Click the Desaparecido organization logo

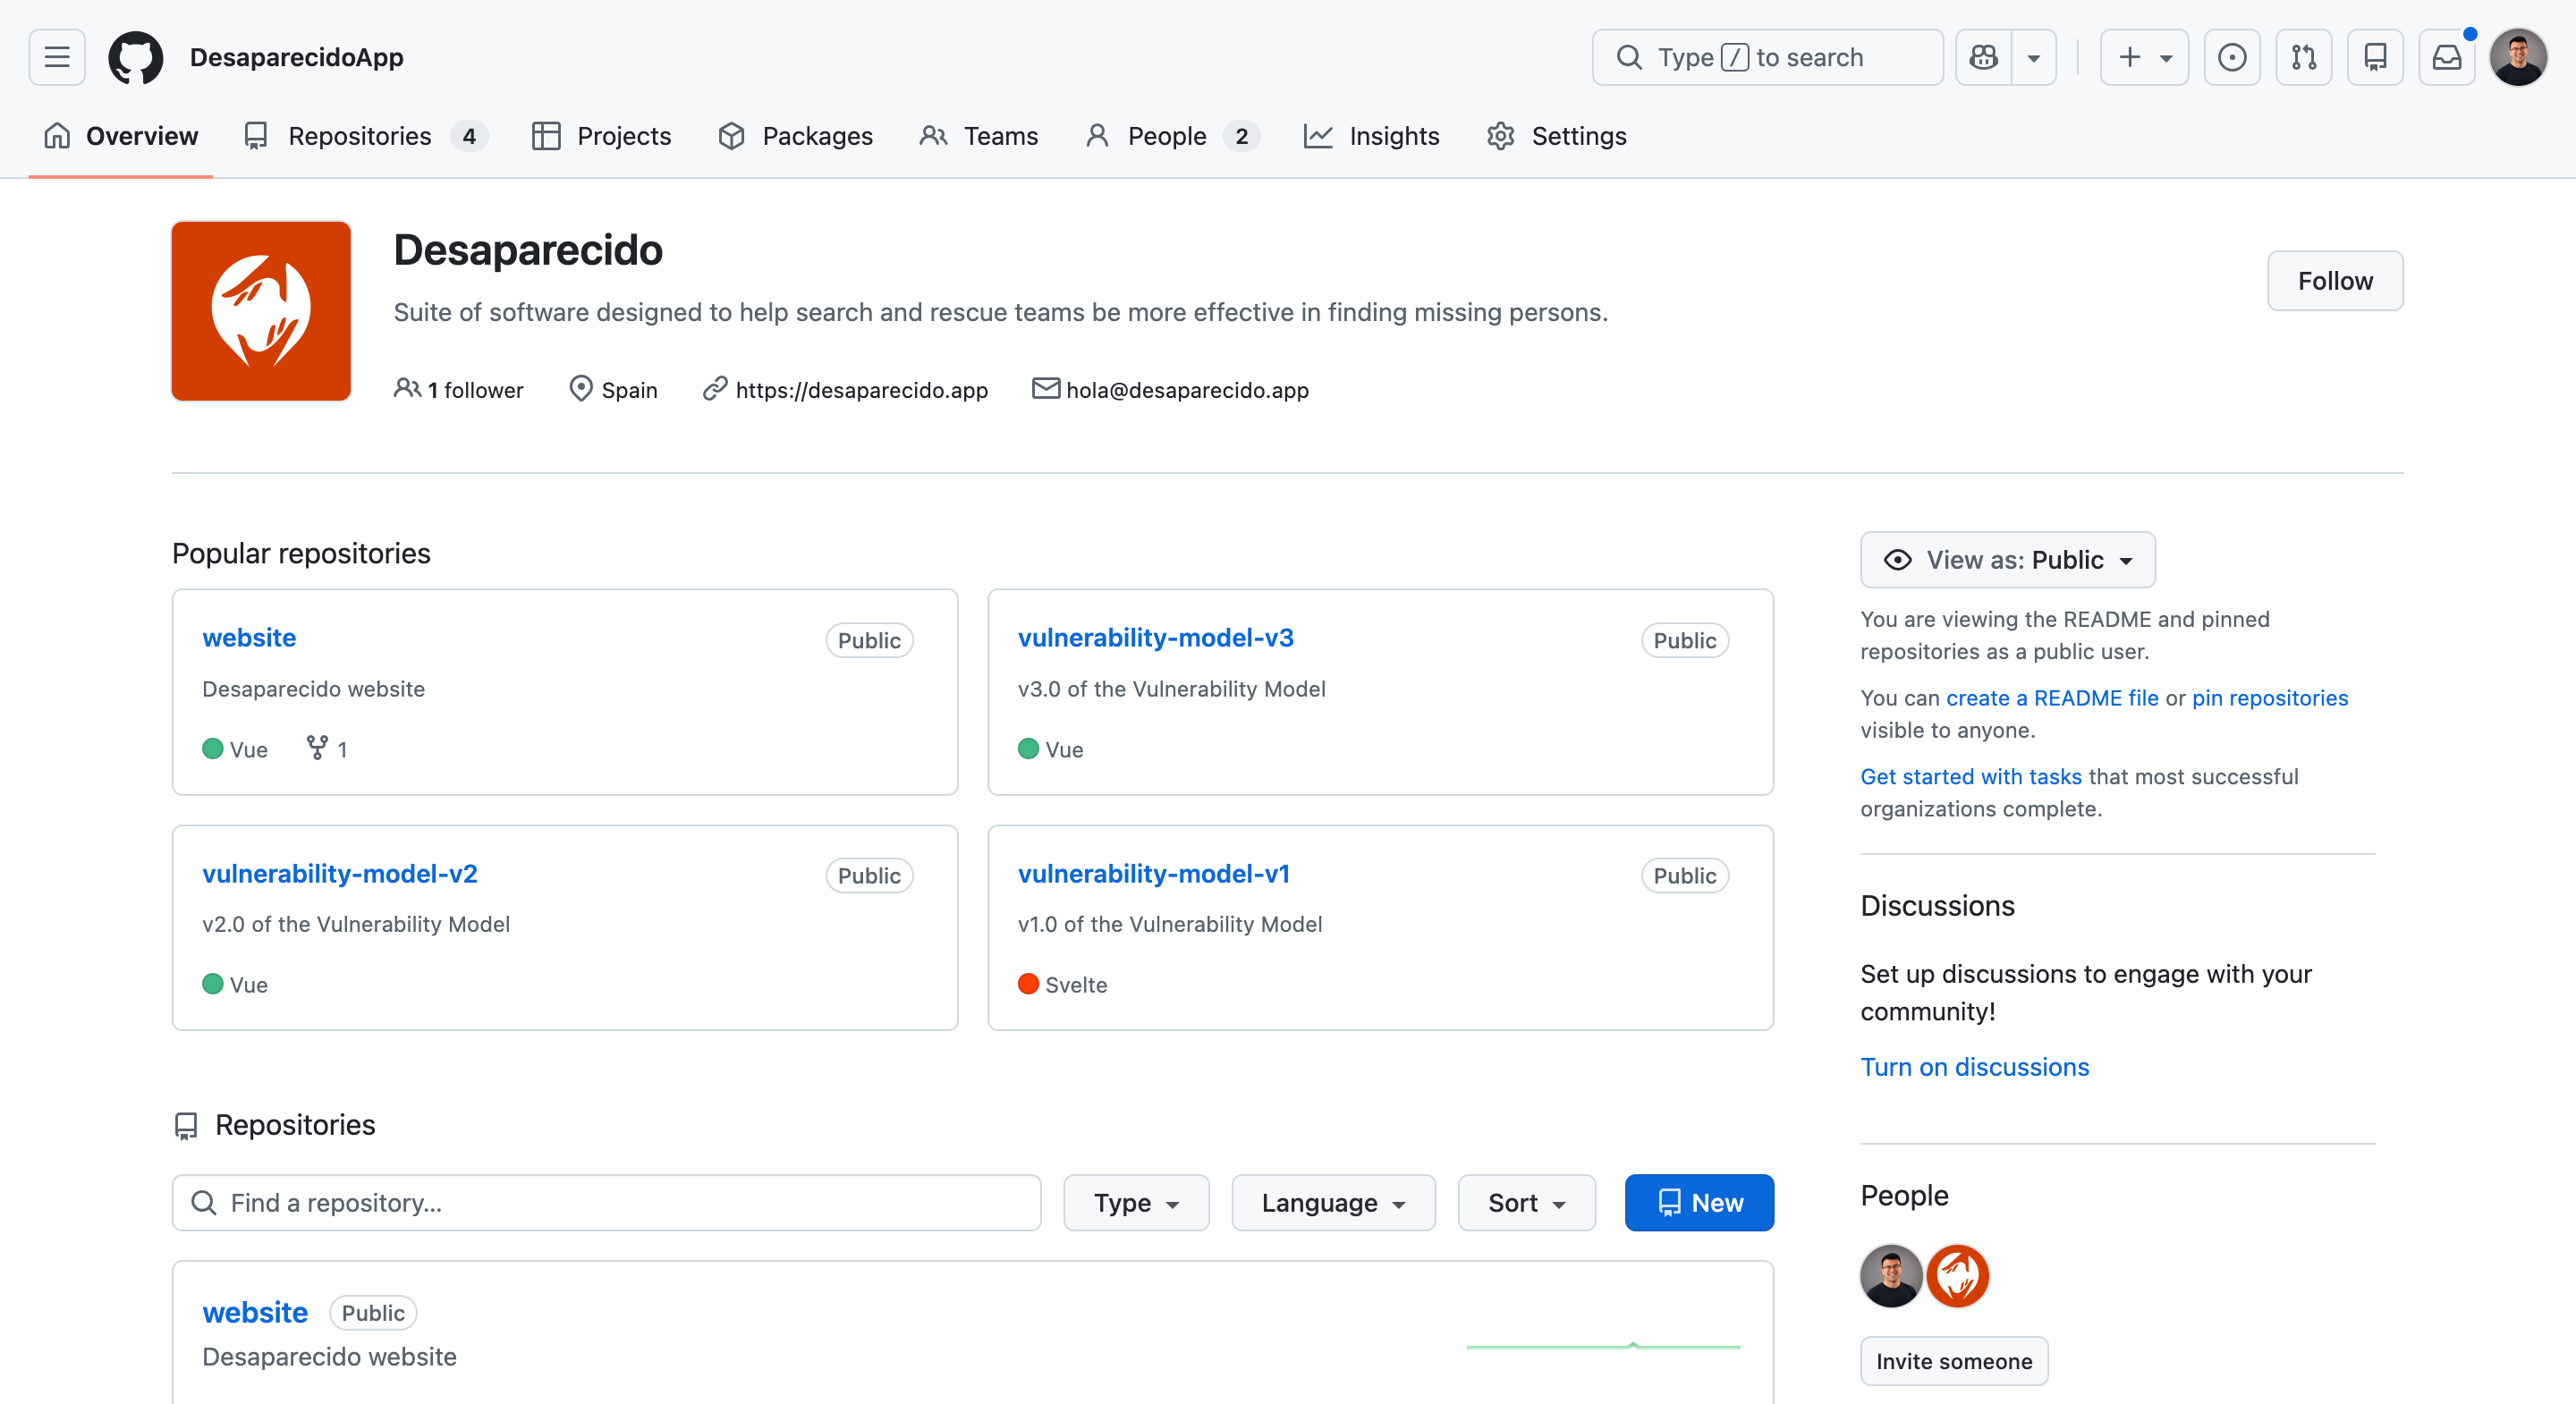click(261, 311)
